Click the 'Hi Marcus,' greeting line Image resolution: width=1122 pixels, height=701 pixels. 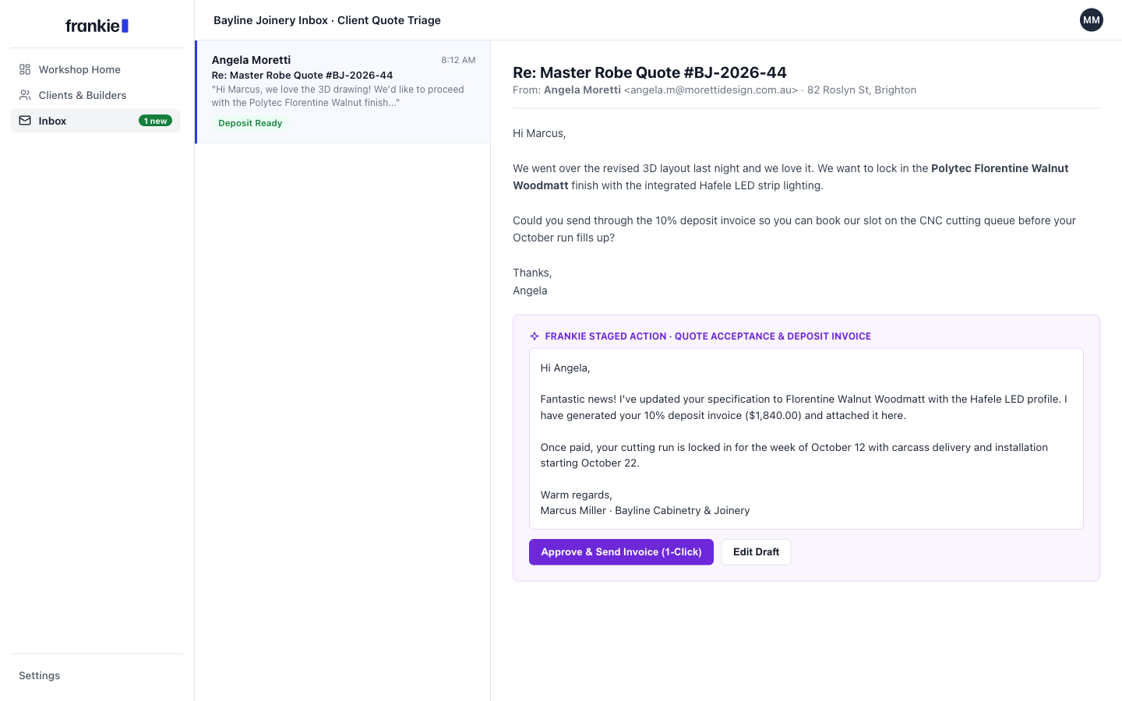pyautogui.click(x=539, y=134)
